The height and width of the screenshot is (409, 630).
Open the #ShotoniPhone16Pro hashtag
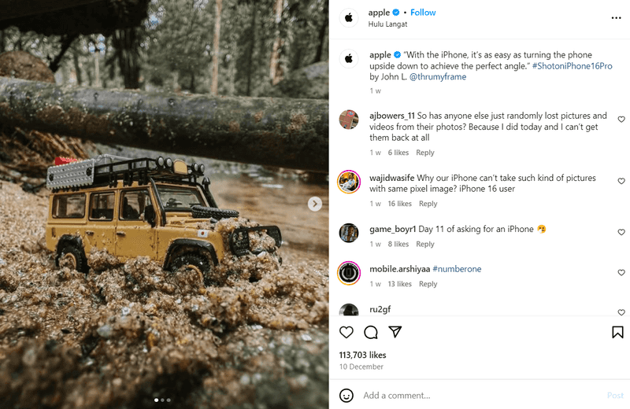(573, 66)
